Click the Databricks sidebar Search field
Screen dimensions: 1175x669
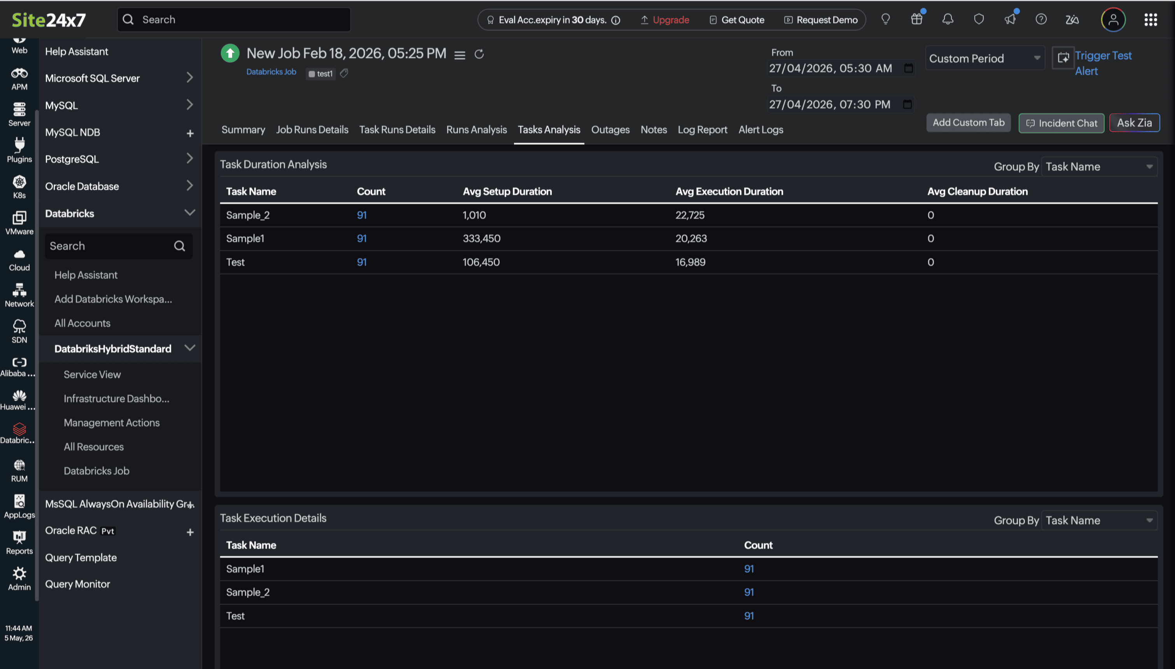(x=119, y=246)
